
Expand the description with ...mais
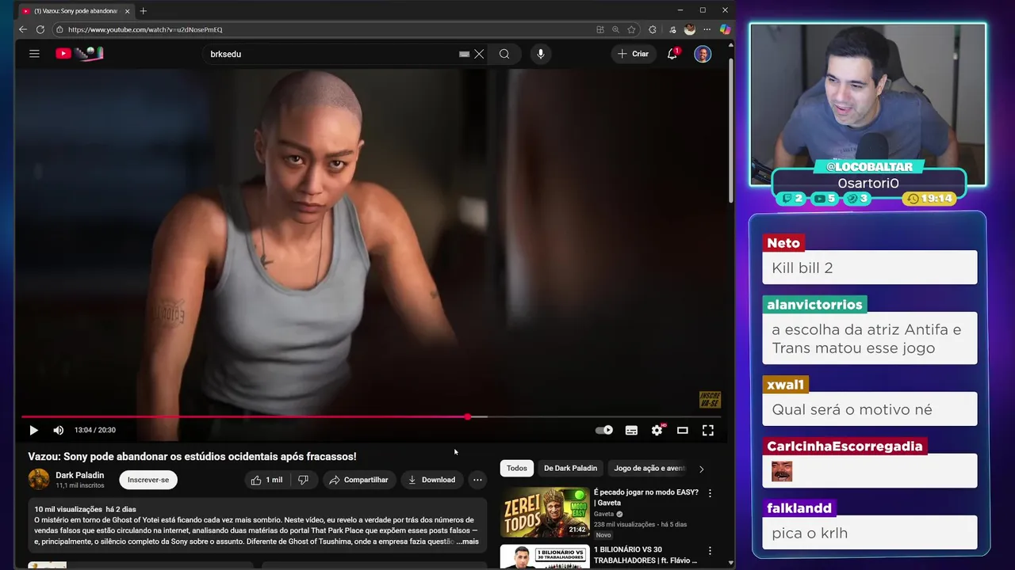pos(468,541)
